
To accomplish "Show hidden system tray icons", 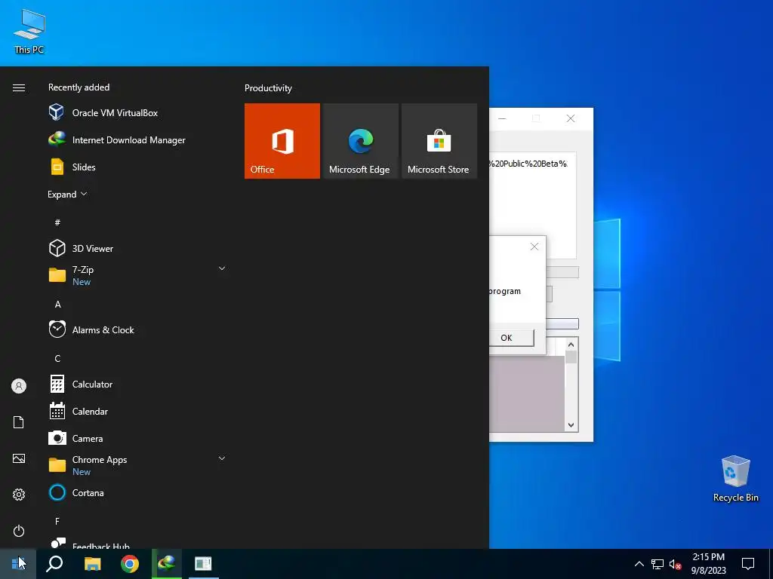I will [639, 564].
